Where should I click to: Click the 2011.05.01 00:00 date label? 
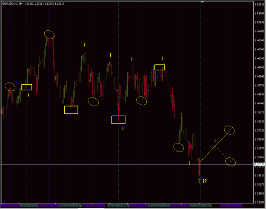click(x=49, y=206)
